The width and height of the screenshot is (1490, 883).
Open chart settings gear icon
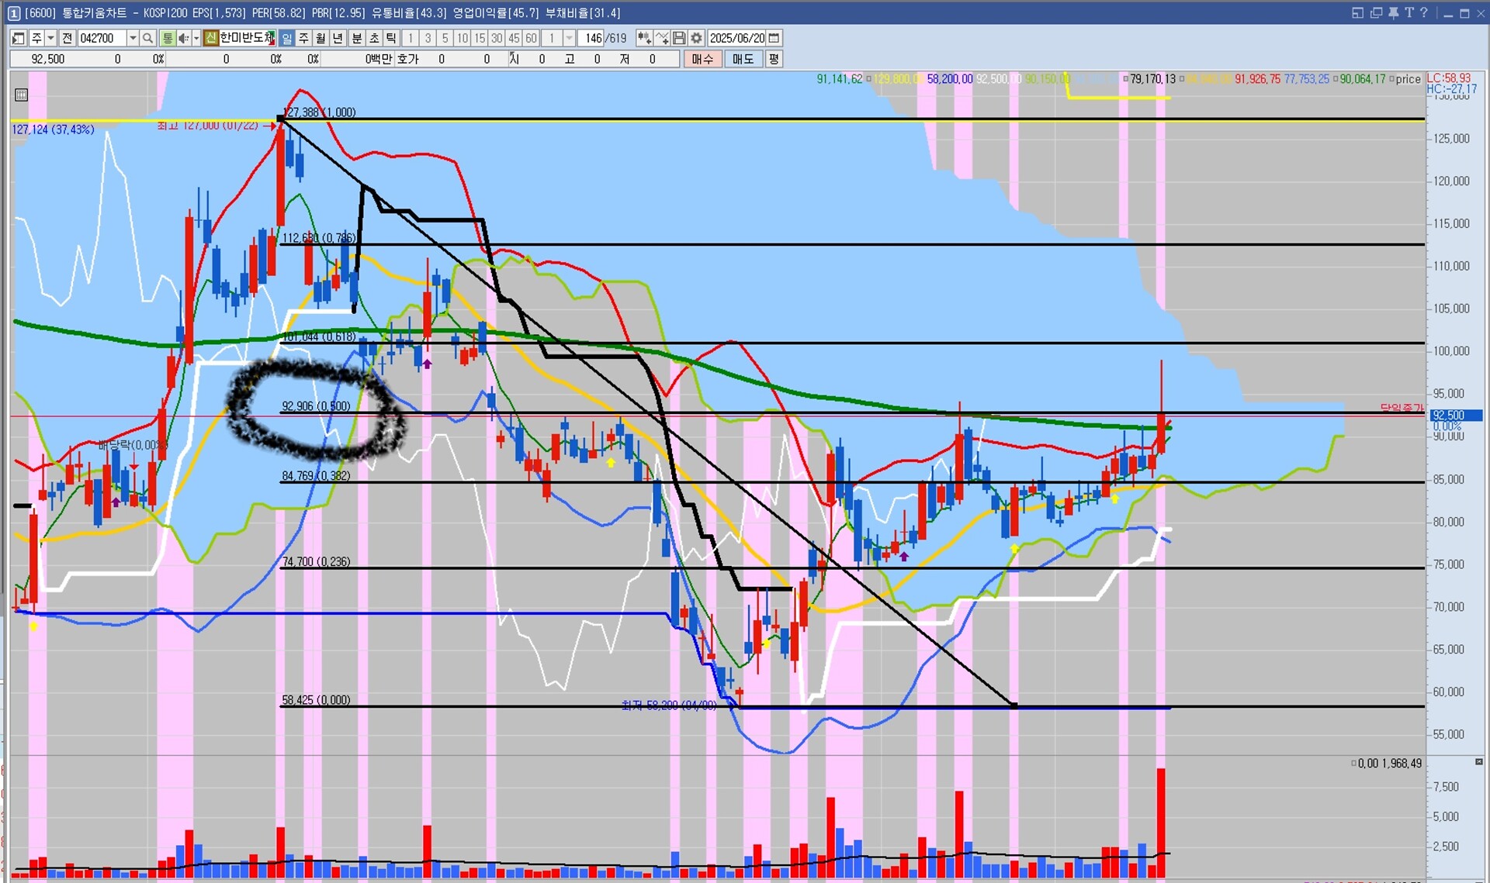pos(696,38)
